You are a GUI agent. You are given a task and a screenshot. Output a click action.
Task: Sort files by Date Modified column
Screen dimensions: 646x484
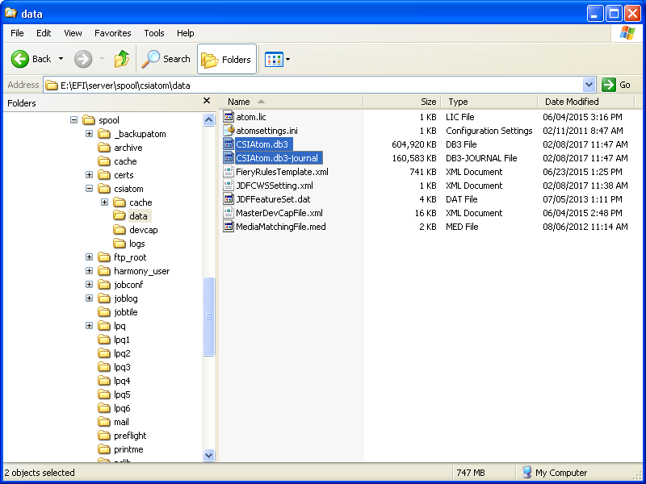pos(572,102)
